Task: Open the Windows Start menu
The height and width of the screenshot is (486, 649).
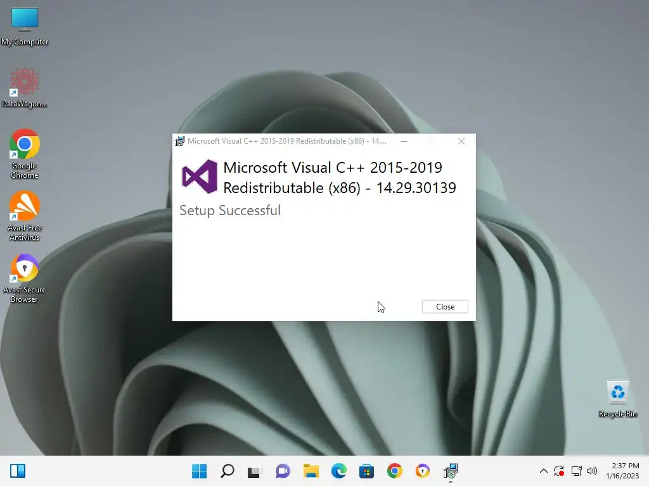Action: click(199, 471)
